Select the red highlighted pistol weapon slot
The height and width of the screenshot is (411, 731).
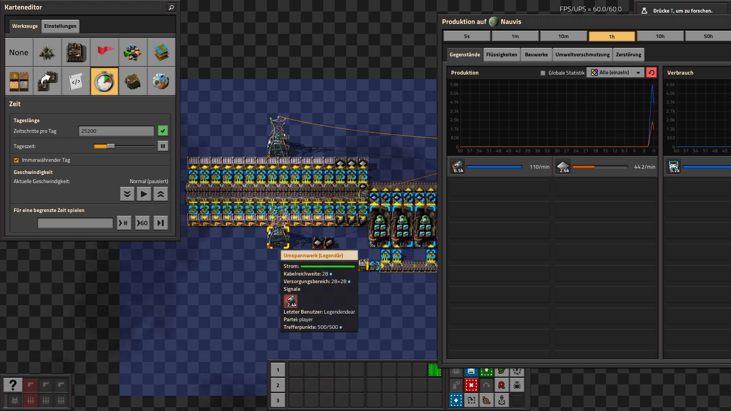pyautogui.click(x=31, y=385)
